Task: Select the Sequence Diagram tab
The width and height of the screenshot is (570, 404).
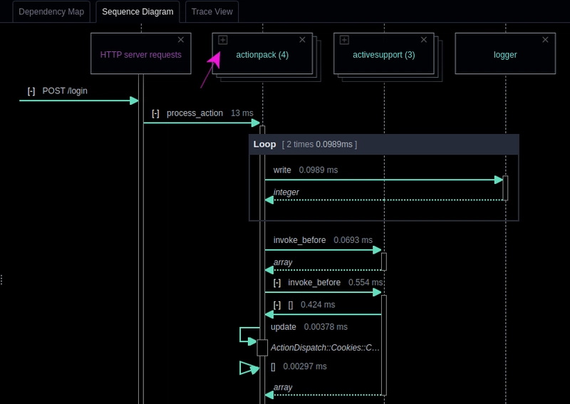Action: pyautogui.click(x=138, y=11)
